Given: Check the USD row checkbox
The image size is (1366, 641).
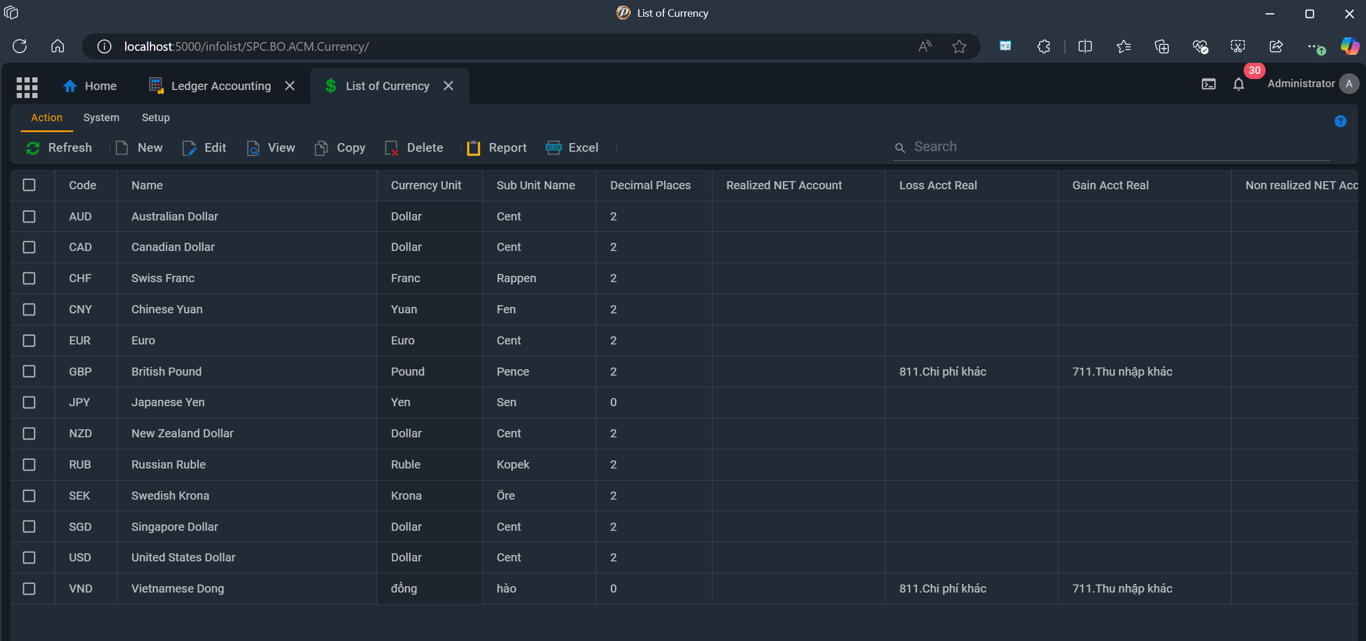Looking at the screenshot, I should pos(29,557).
